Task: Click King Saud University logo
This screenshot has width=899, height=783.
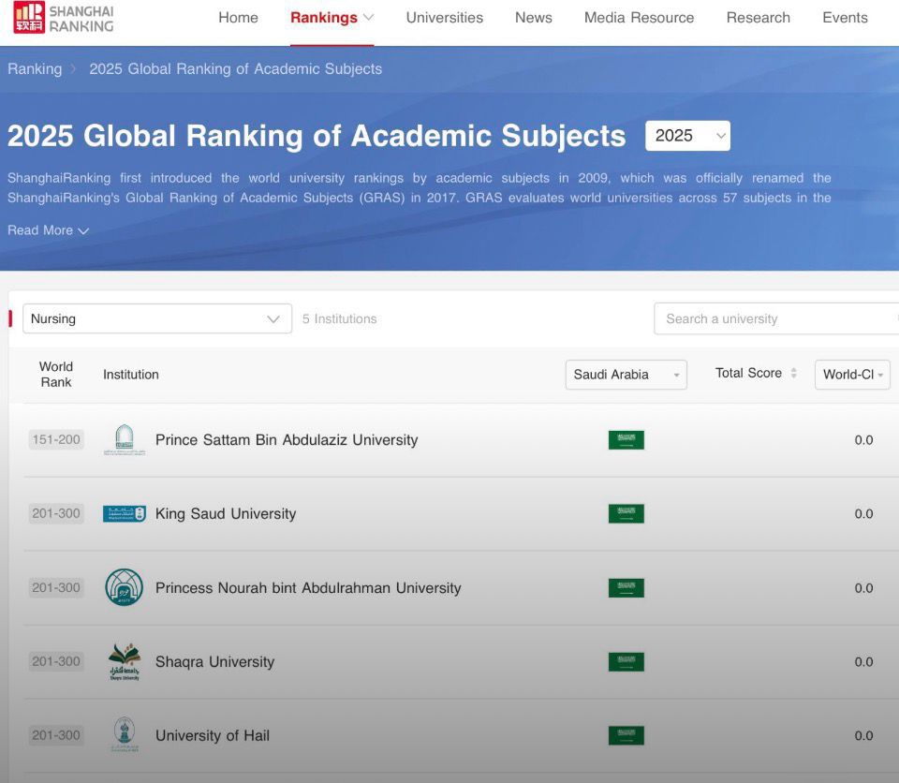Action: [x=125, y=513]
